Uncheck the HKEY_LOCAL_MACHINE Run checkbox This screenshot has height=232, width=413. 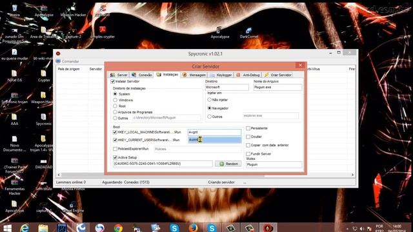[x=115, y=132]
